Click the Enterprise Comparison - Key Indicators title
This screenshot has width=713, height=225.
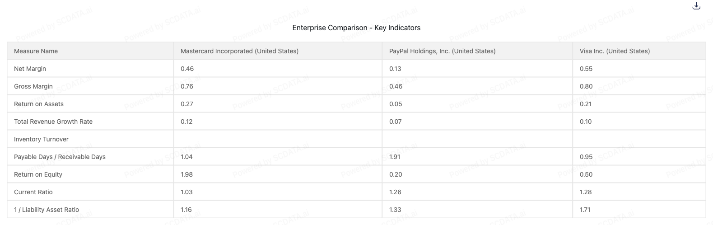[356, 28]
